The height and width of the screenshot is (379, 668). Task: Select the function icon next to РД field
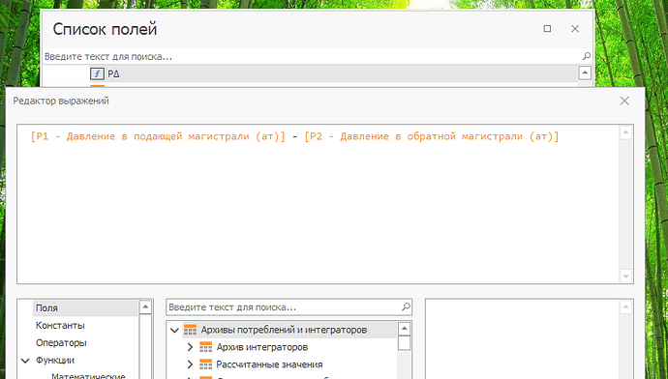pyautogui.click(x=97, y=74)
